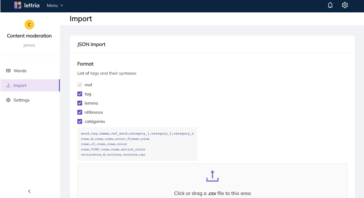This screenshot has height=198, width=364.
Task: Open the settings gear in the top bar
Action: point(345,5)
